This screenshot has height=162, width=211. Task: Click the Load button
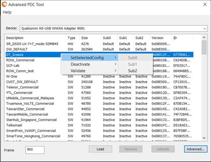coord(100,149)
